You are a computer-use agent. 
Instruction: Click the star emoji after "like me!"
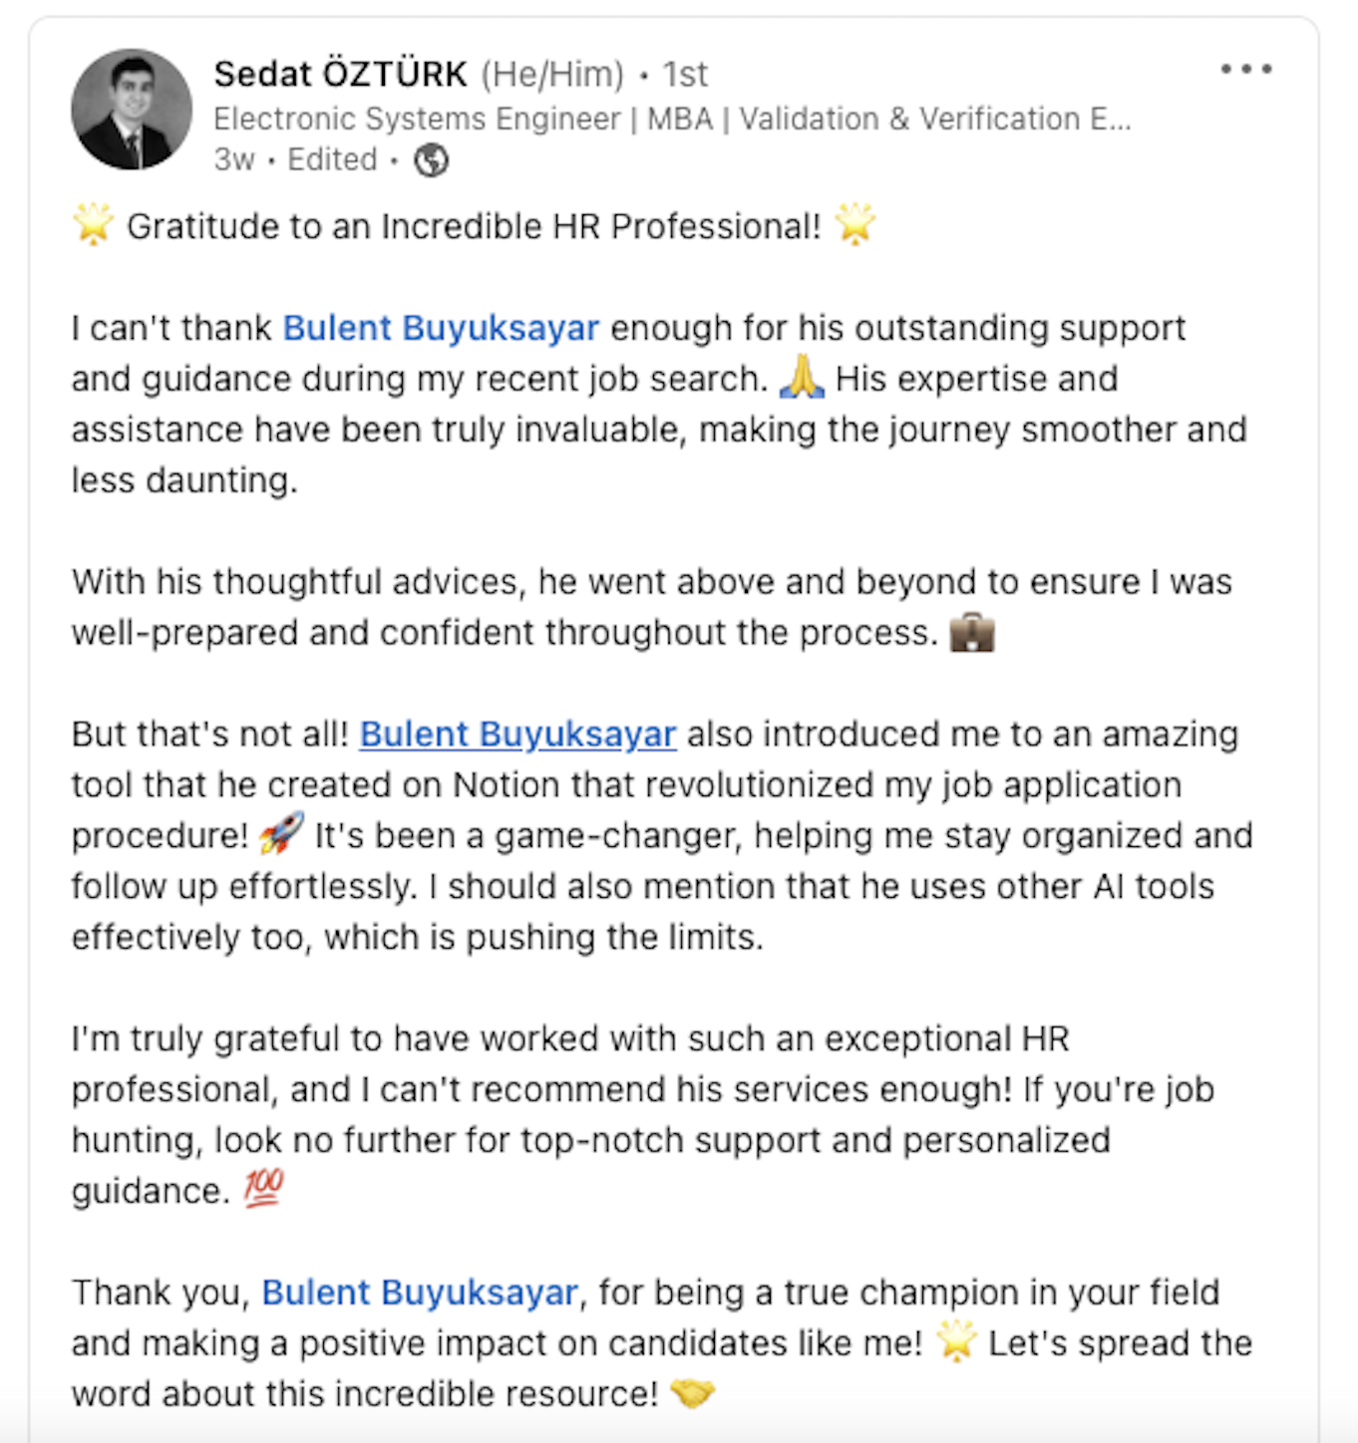[x=955, y=1342]
